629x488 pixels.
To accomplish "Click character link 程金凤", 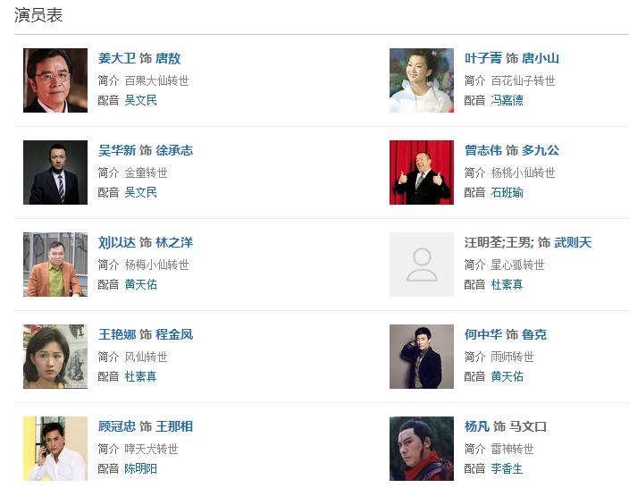I will click(174, 334).
